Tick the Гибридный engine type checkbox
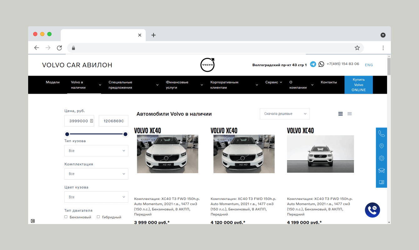This screenshot has width=419, height=250. [98, 217]
